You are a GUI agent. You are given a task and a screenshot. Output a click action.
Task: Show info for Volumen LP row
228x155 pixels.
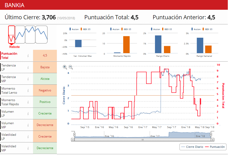[x=28, y=113]
